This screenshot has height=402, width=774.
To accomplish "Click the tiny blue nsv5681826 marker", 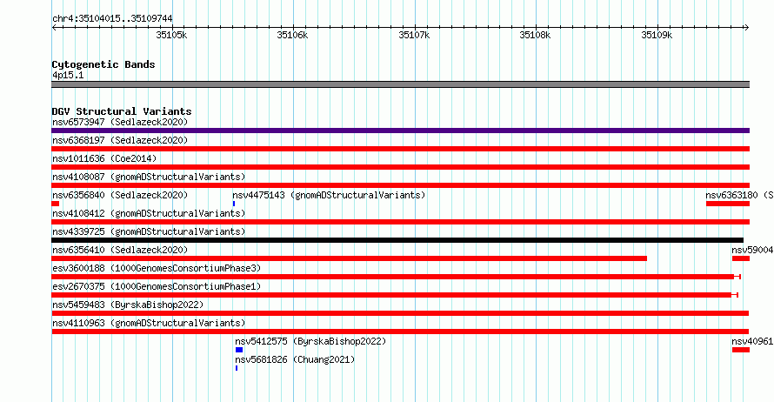I will 237,368.
